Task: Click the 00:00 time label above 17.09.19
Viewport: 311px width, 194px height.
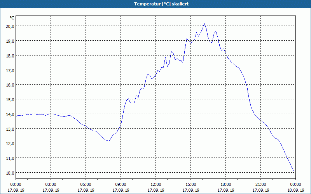Action: click(16, 185)
